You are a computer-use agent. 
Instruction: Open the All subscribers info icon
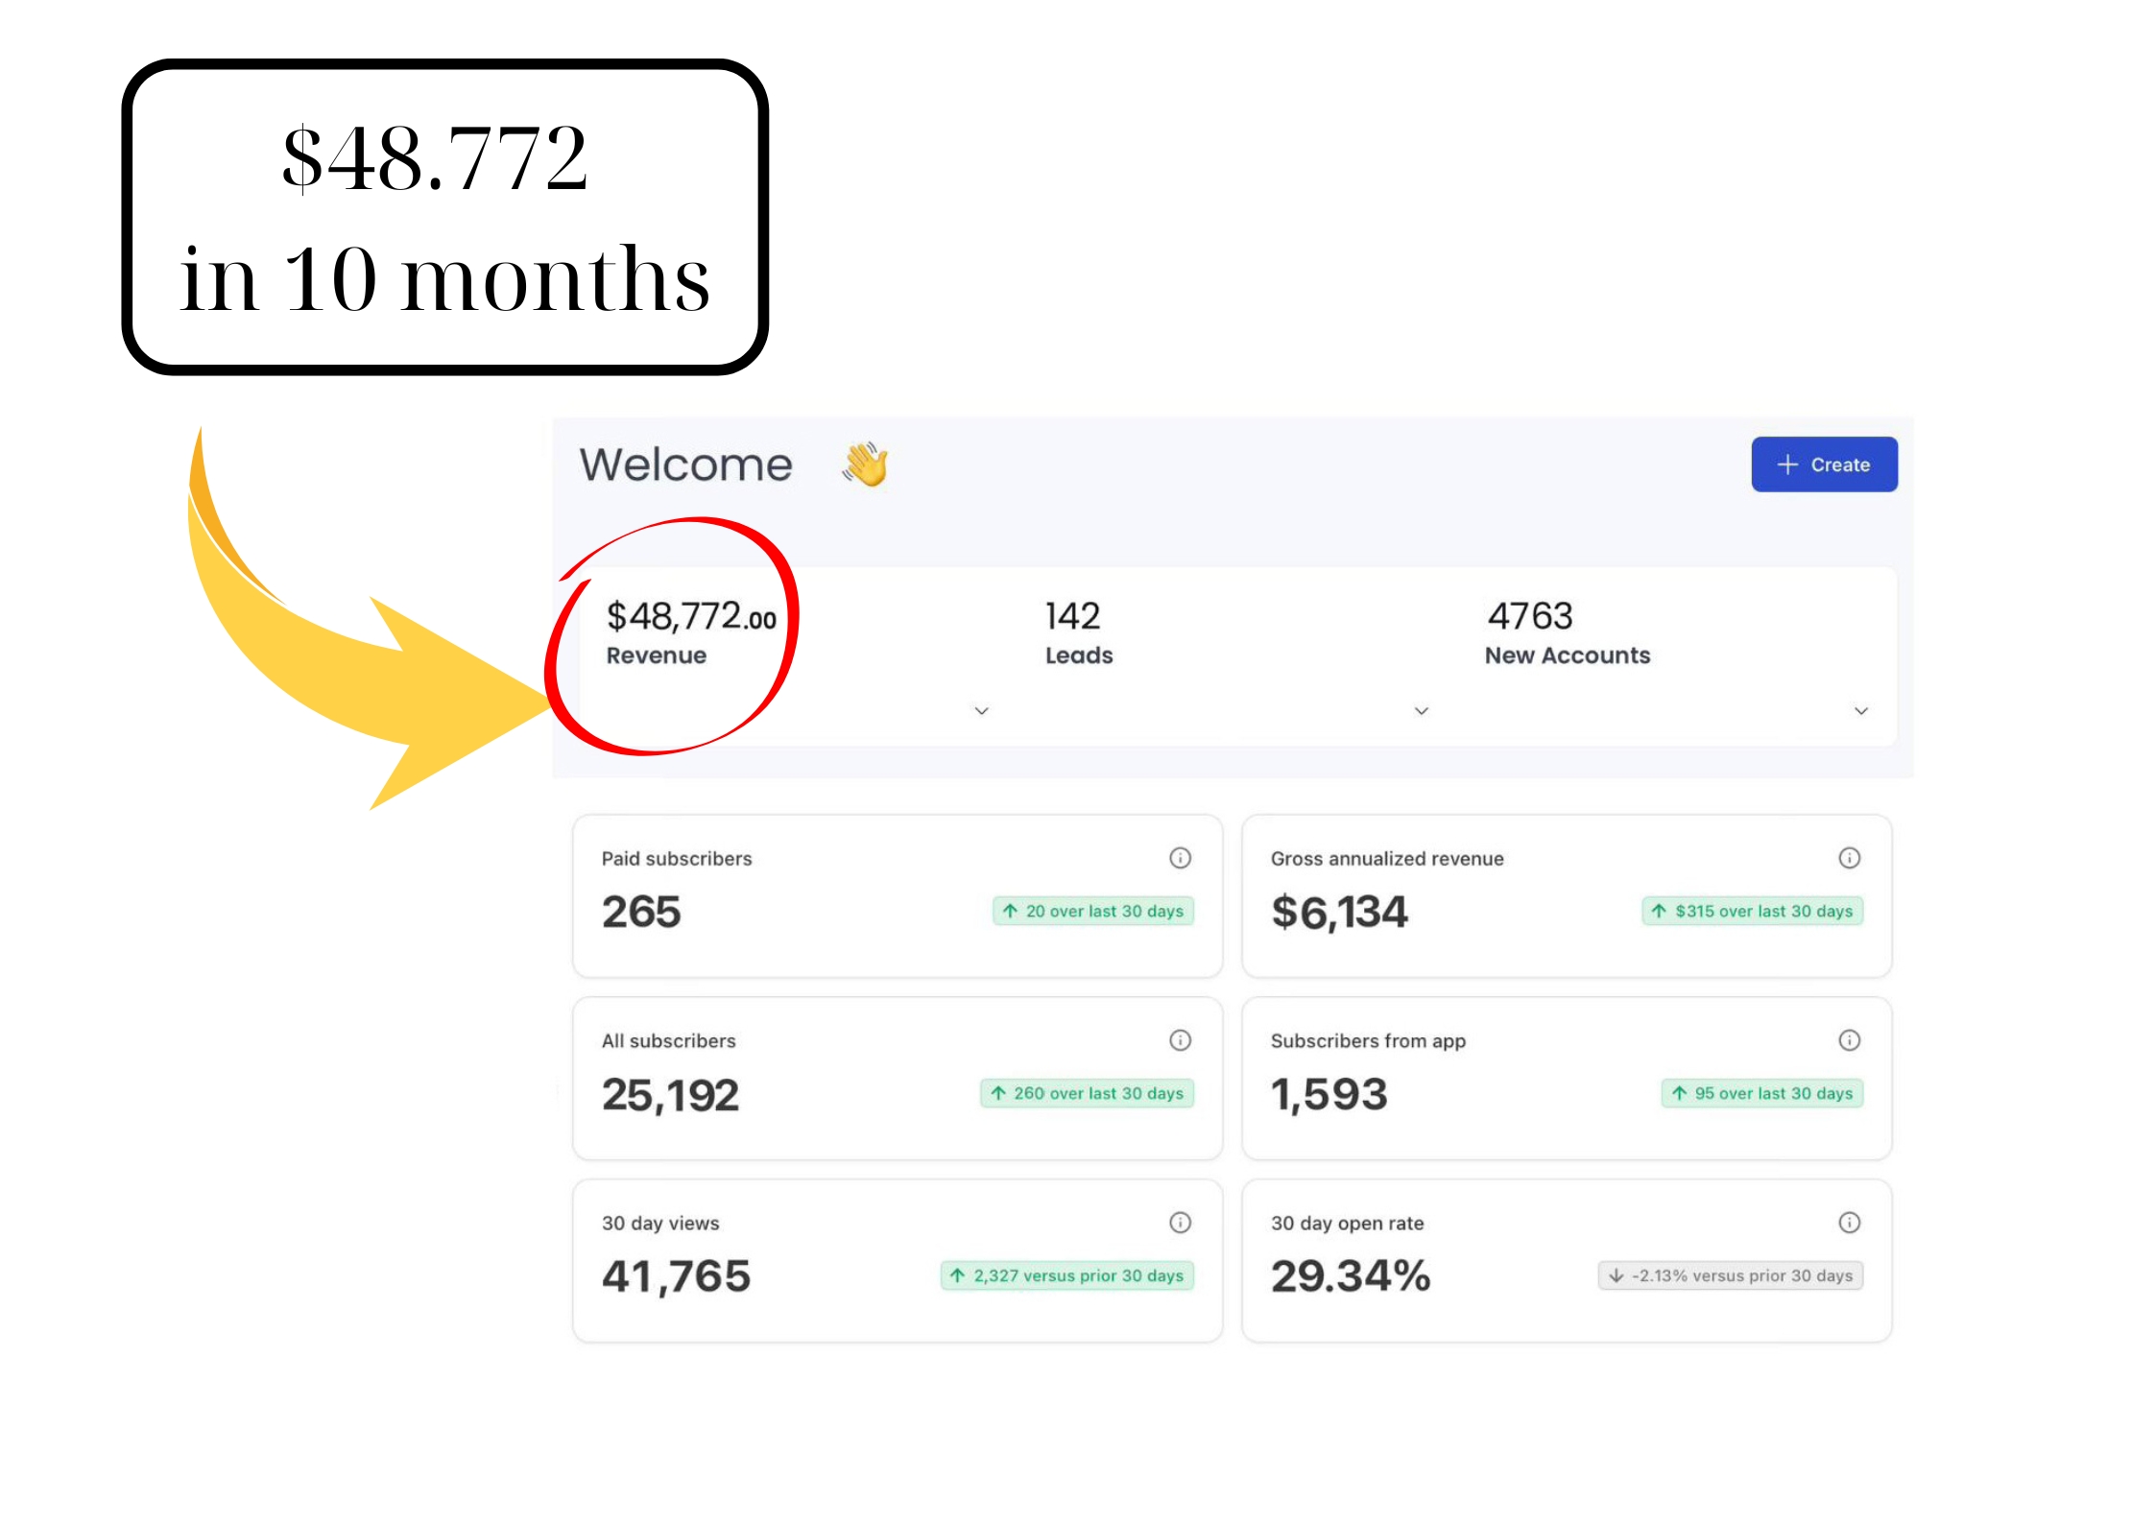(x=1180, y=1040)
